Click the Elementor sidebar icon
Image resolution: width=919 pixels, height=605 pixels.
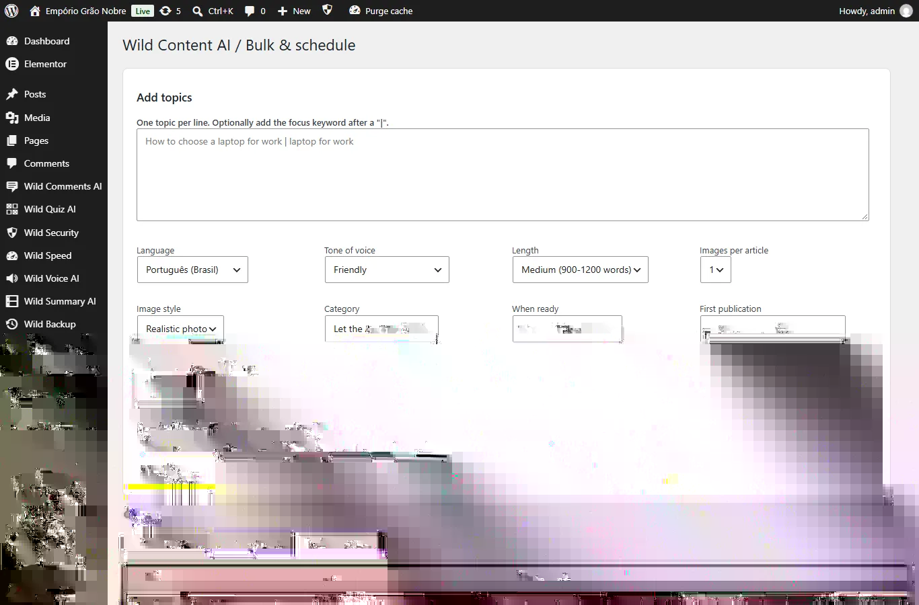click(x=11, y=64)
